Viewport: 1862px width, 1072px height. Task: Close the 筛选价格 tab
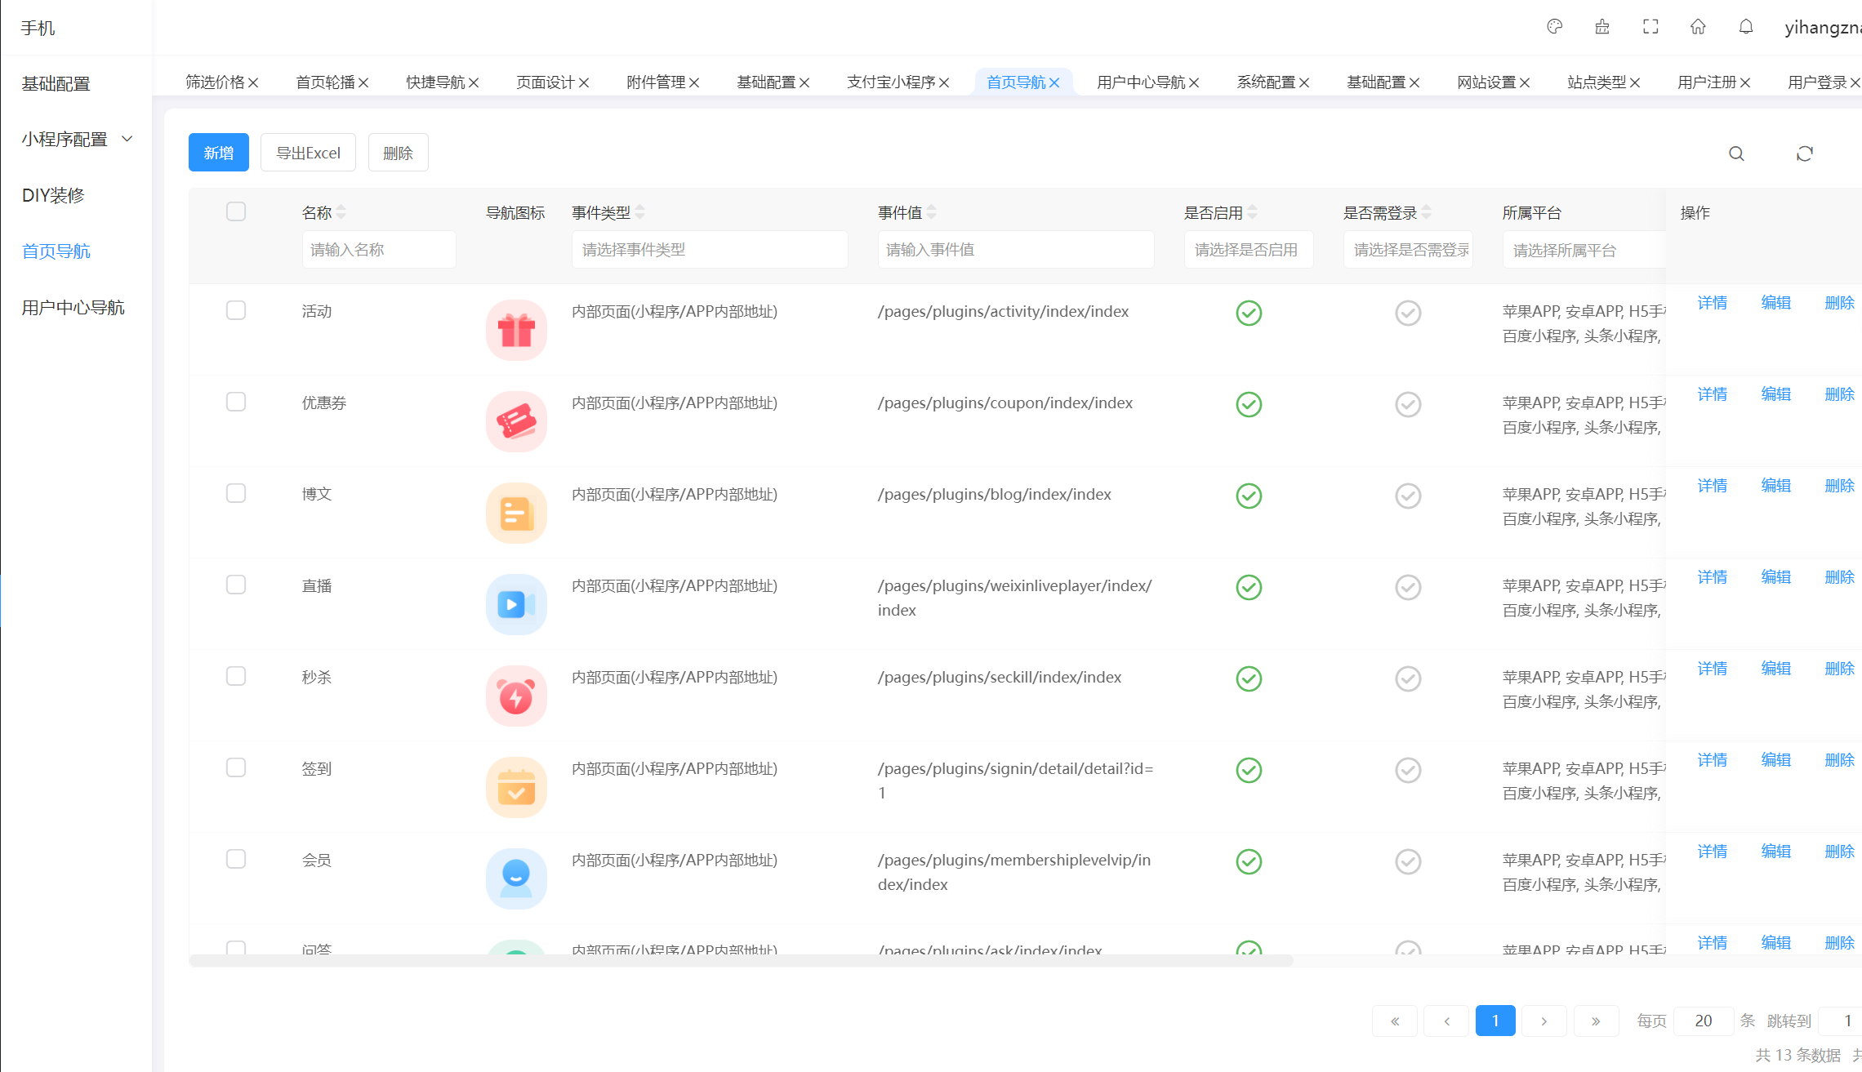click(253, 82)
